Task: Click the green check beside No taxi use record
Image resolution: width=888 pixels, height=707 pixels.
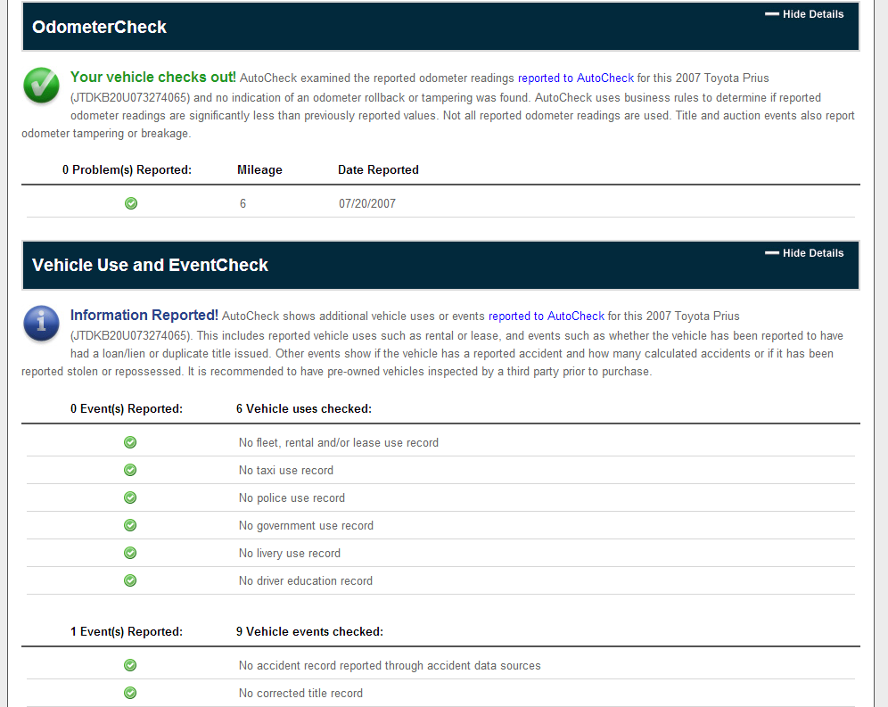Action: pos(130,470)
